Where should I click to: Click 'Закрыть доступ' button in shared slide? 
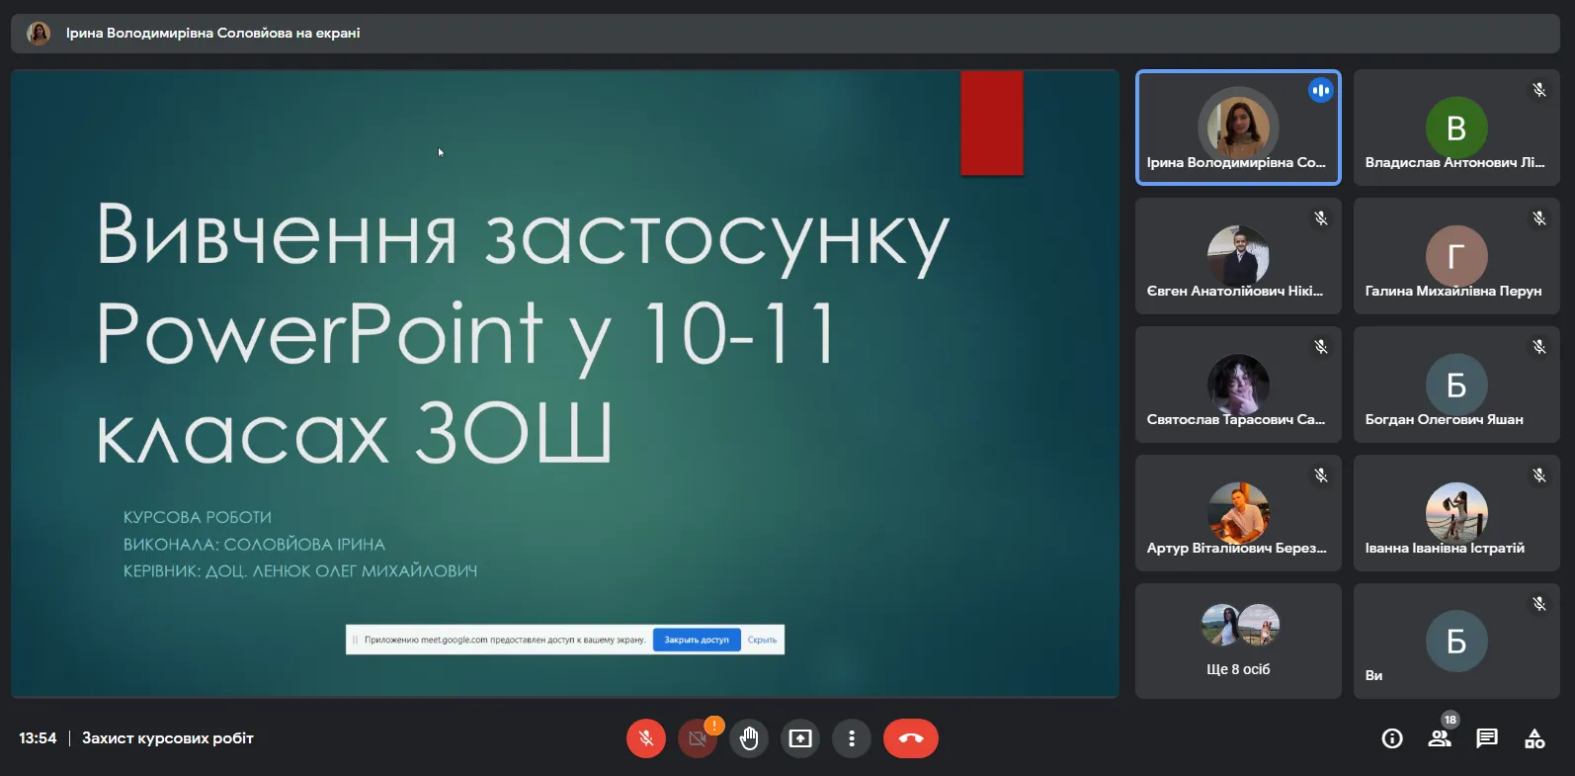point(697,640)
